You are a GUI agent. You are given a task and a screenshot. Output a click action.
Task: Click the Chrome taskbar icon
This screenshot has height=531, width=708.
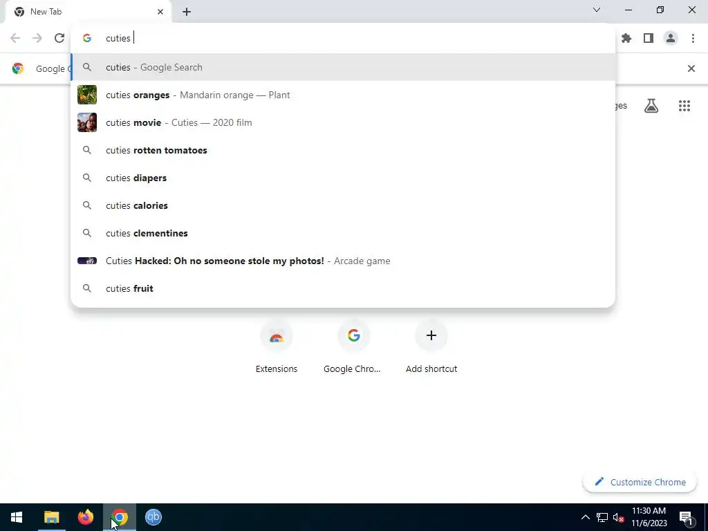coord(119,517)
